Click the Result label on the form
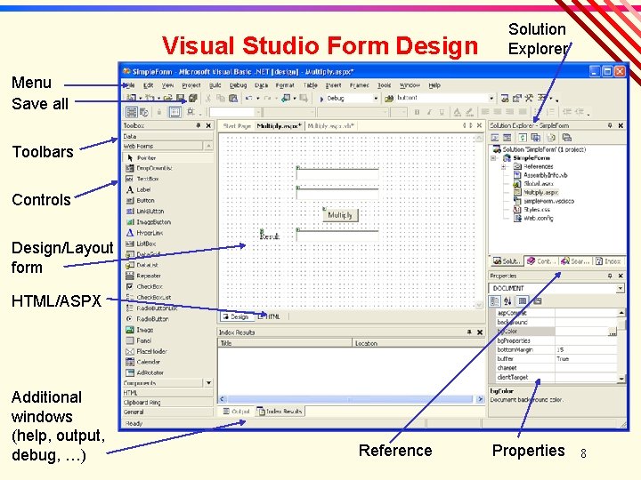 (270, 236)
